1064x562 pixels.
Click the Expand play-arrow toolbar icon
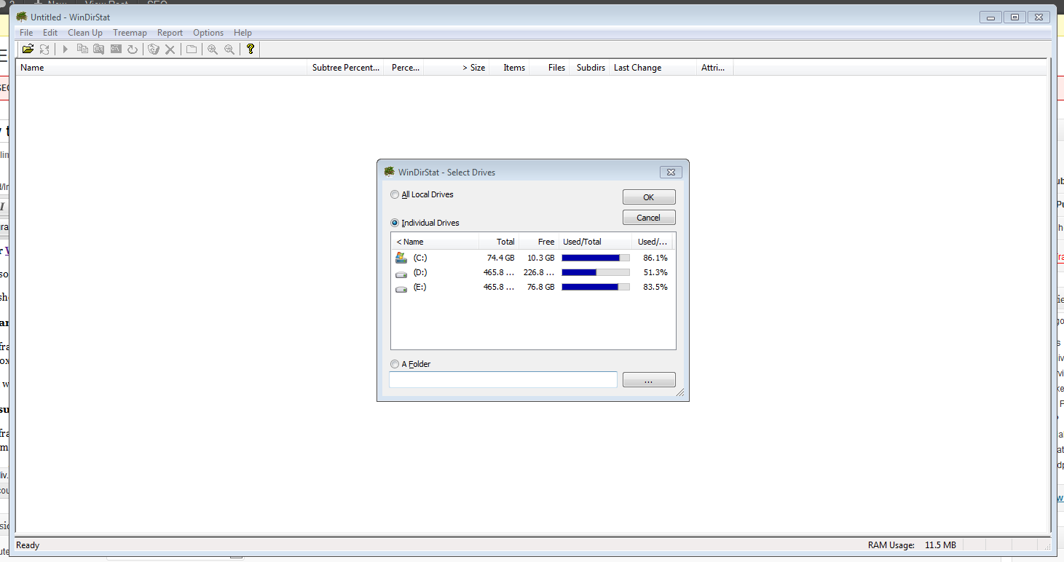click(x=65, y=50)
